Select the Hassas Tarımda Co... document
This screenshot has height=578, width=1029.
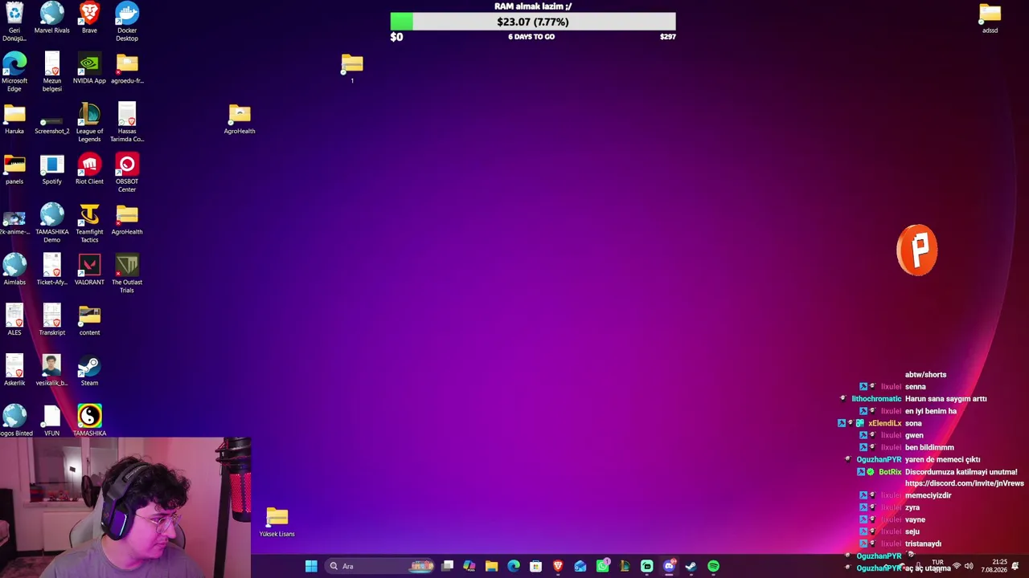(127, 123)
